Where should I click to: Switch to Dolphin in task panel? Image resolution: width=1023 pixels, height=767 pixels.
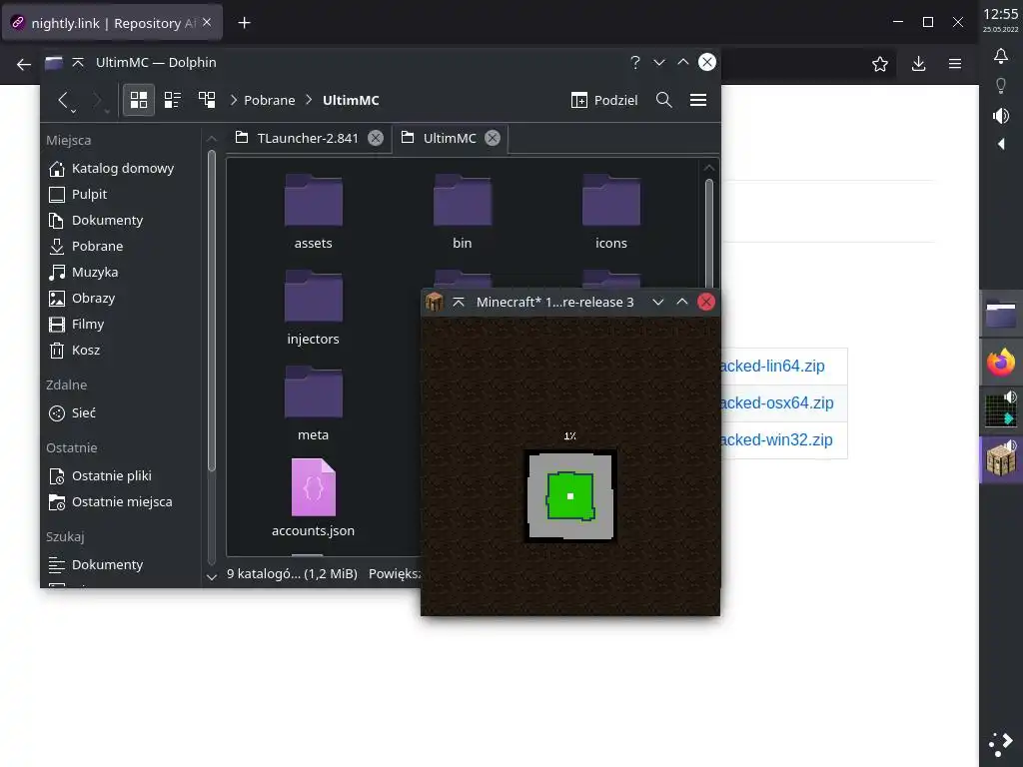(1001, 315)
